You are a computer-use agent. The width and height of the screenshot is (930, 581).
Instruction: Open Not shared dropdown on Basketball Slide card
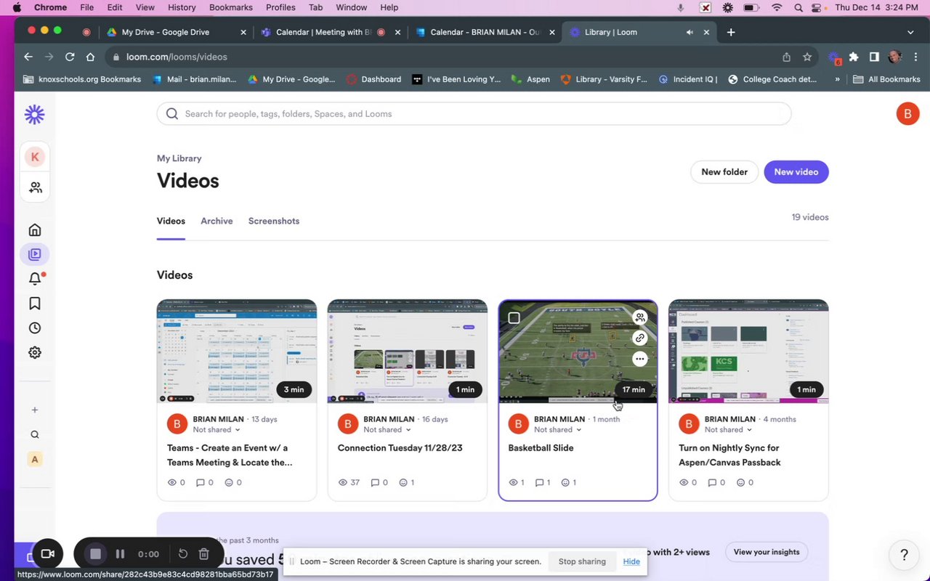coord(558,430)
